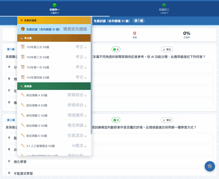Click the 第 1 題 label on question card

click(x=11, y=49)
